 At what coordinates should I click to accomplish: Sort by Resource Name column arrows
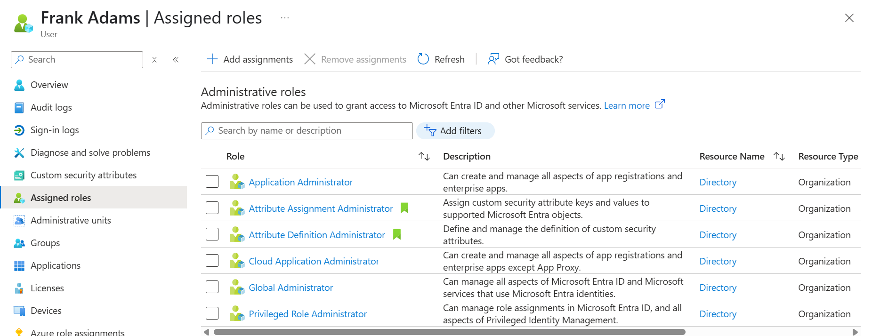[x=779, y=157]
